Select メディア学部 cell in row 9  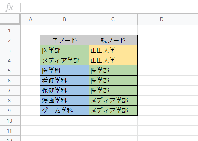point(113,111)
